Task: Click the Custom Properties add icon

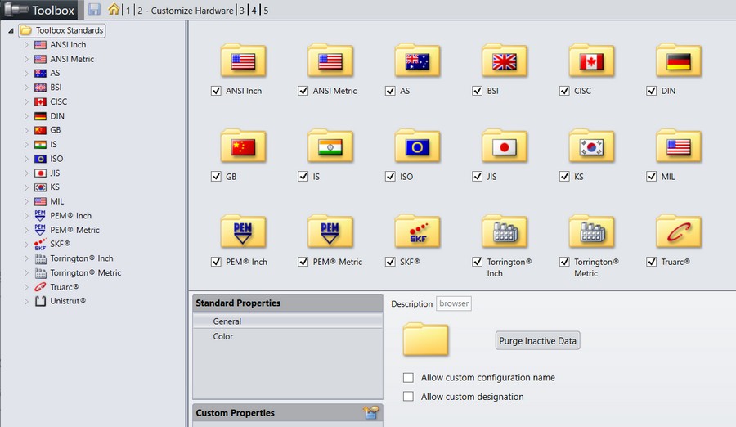Action: tap(370, 412)
